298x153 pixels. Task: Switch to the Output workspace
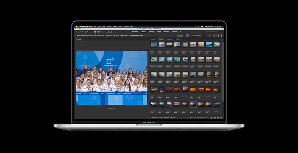[159, 32]
